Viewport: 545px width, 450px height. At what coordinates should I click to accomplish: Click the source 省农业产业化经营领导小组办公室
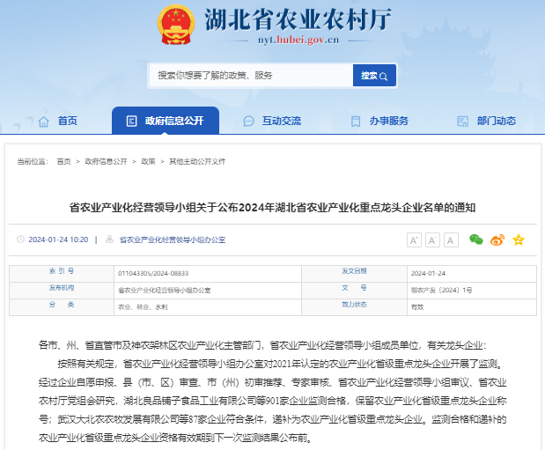[173, 240]
